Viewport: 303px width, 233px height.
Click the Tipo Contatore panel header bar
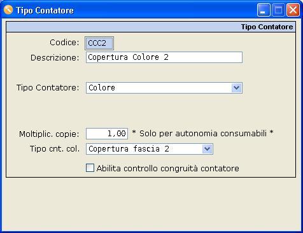point(151,27)
